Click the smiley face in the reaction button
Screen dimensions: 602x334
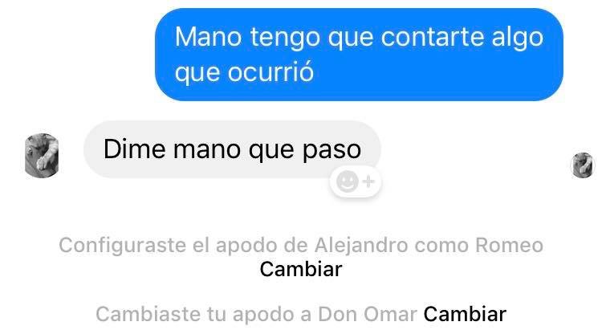point(347,181)
